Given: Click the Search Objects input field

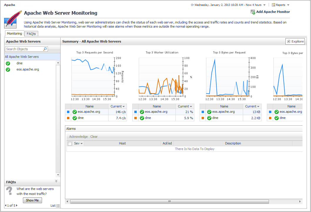Looking at the screenshot, I should pos(24,49).
